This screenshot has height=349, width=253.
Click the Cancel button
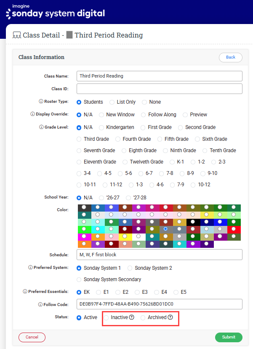[32, 337]
